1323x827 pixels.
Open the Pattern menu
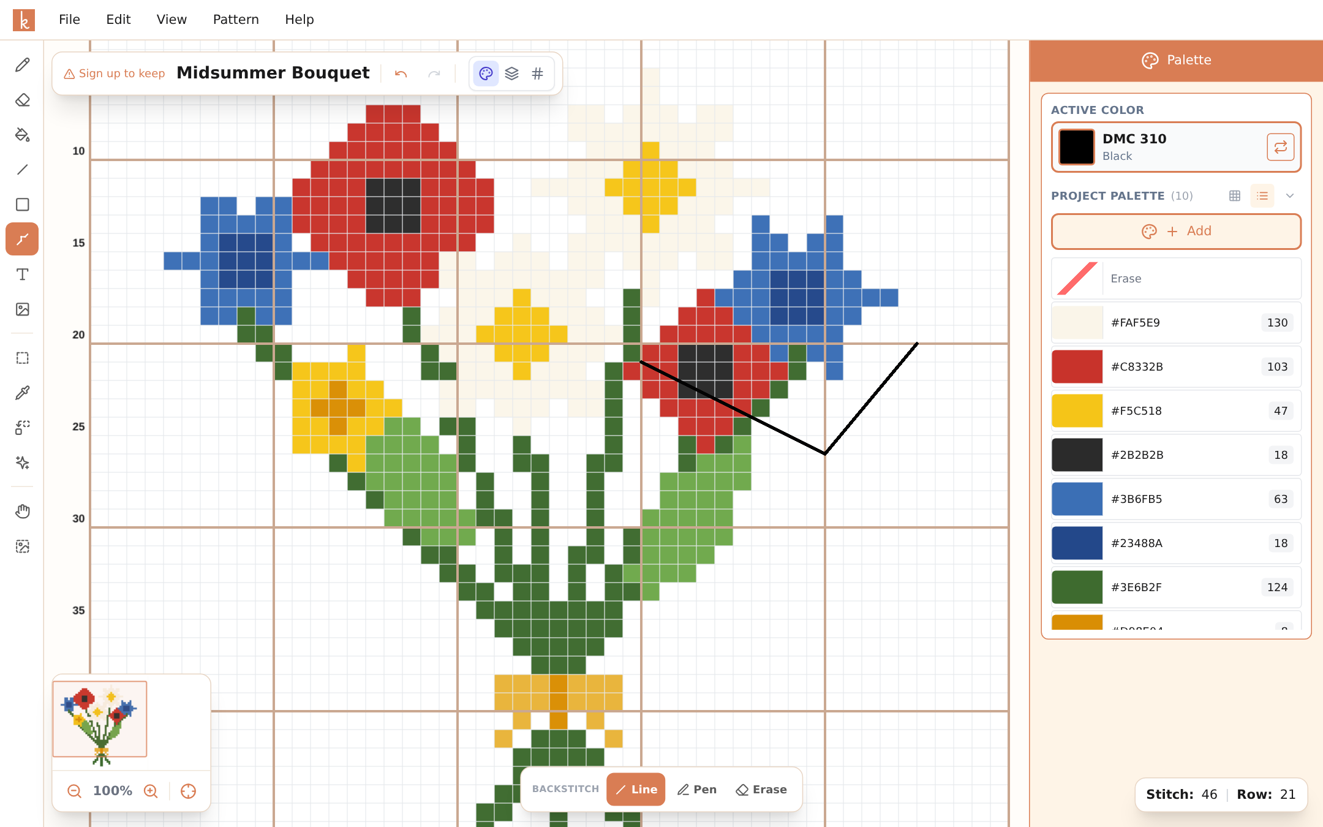236,20
